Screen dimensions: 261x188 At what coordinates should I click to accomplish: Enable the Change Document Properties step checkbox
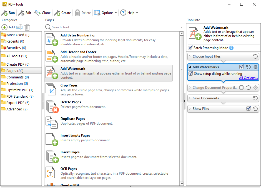click(x=242, y=88)
